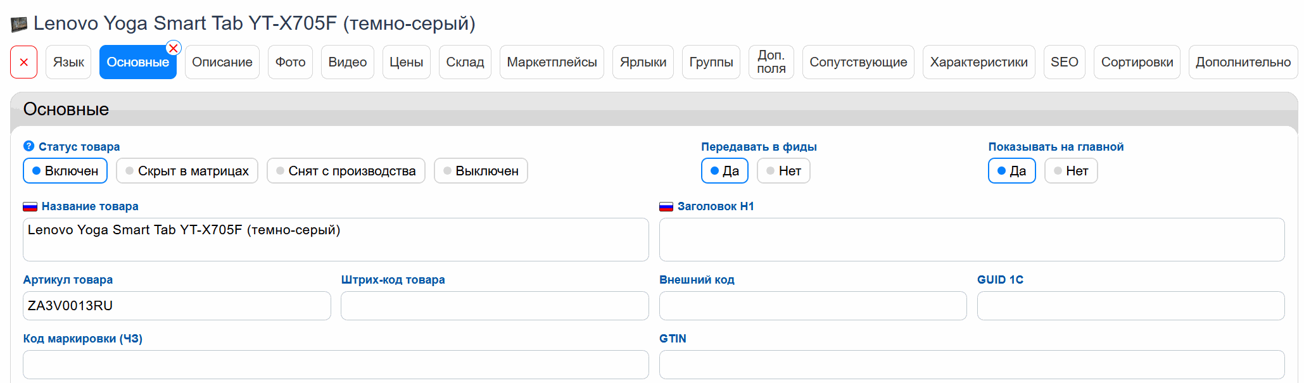Screen dimensions: 1304x383
Task: Click the product thumbnail icon beside the title
Action: [19, 25]
